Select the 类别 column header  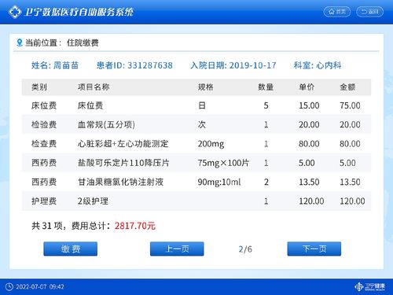point(39,87)
